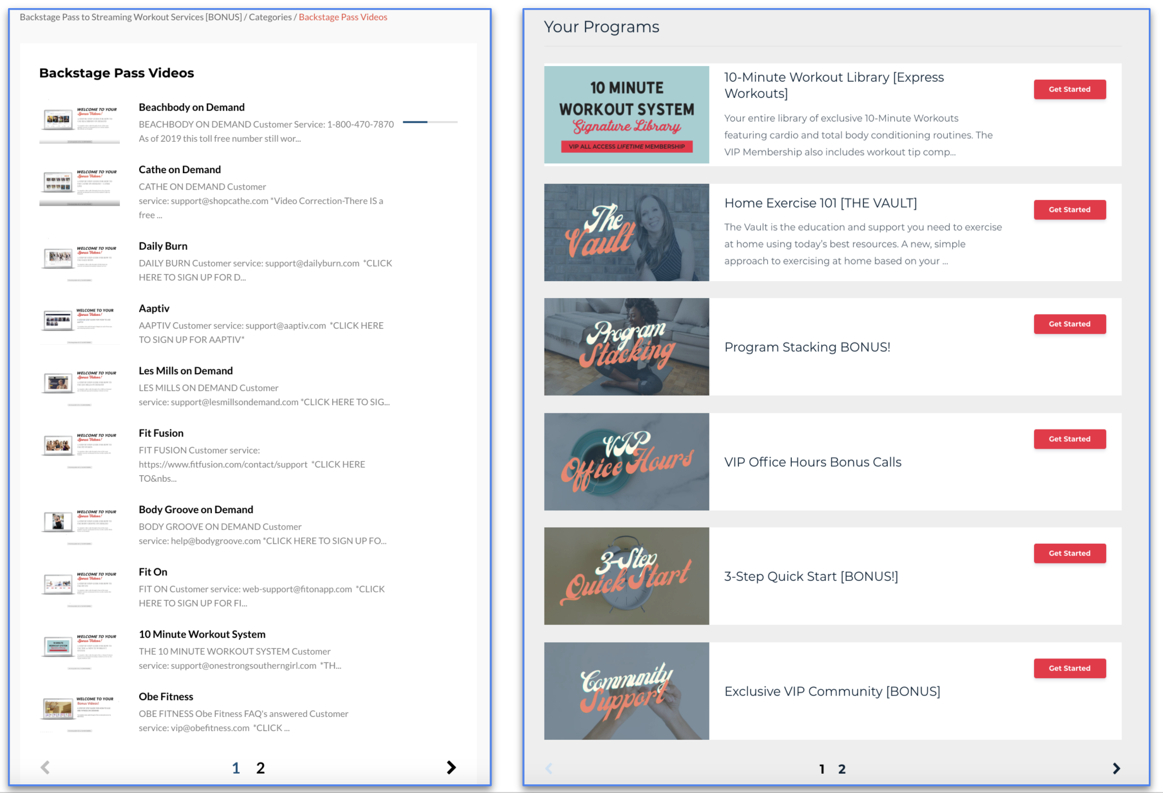This screenshot has width=1163, height=793.
Task: Open page 2 of Backstage Pass Videos
Action: click(x=260, y=768)
